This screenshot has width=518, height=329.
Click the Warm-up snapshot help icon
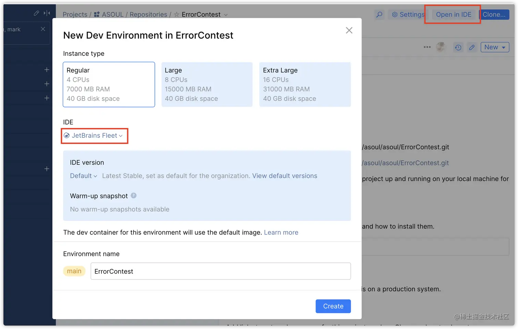coord(134,196)
